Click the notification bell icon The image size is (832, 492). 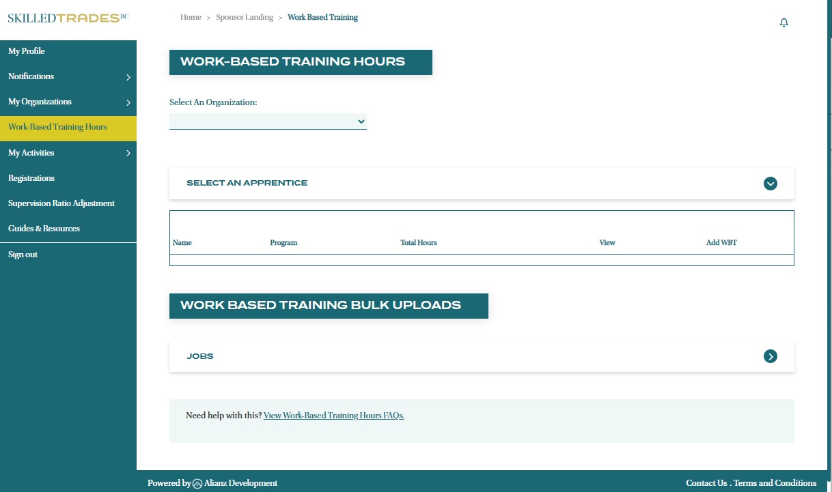[x=784, y=23]
